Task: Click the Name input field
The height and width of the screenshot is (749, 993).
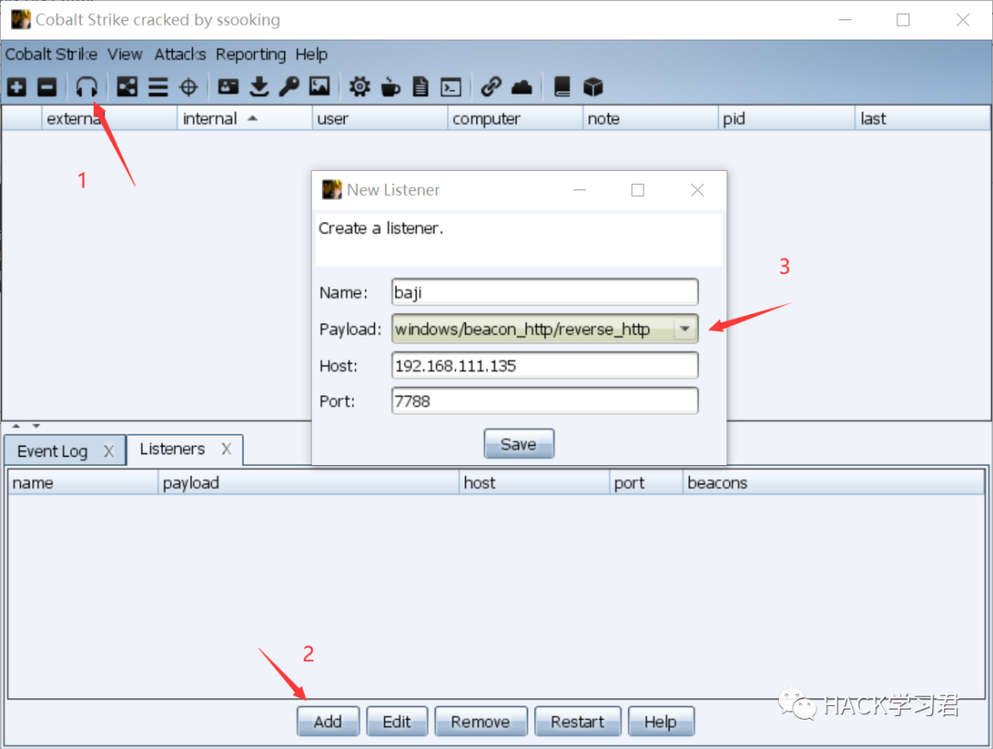Action: tap(544, 292)
